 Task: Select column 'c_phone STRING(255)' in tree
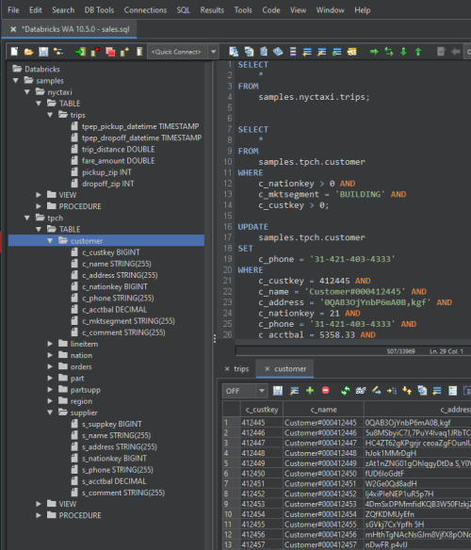click(x=118, y=299)
